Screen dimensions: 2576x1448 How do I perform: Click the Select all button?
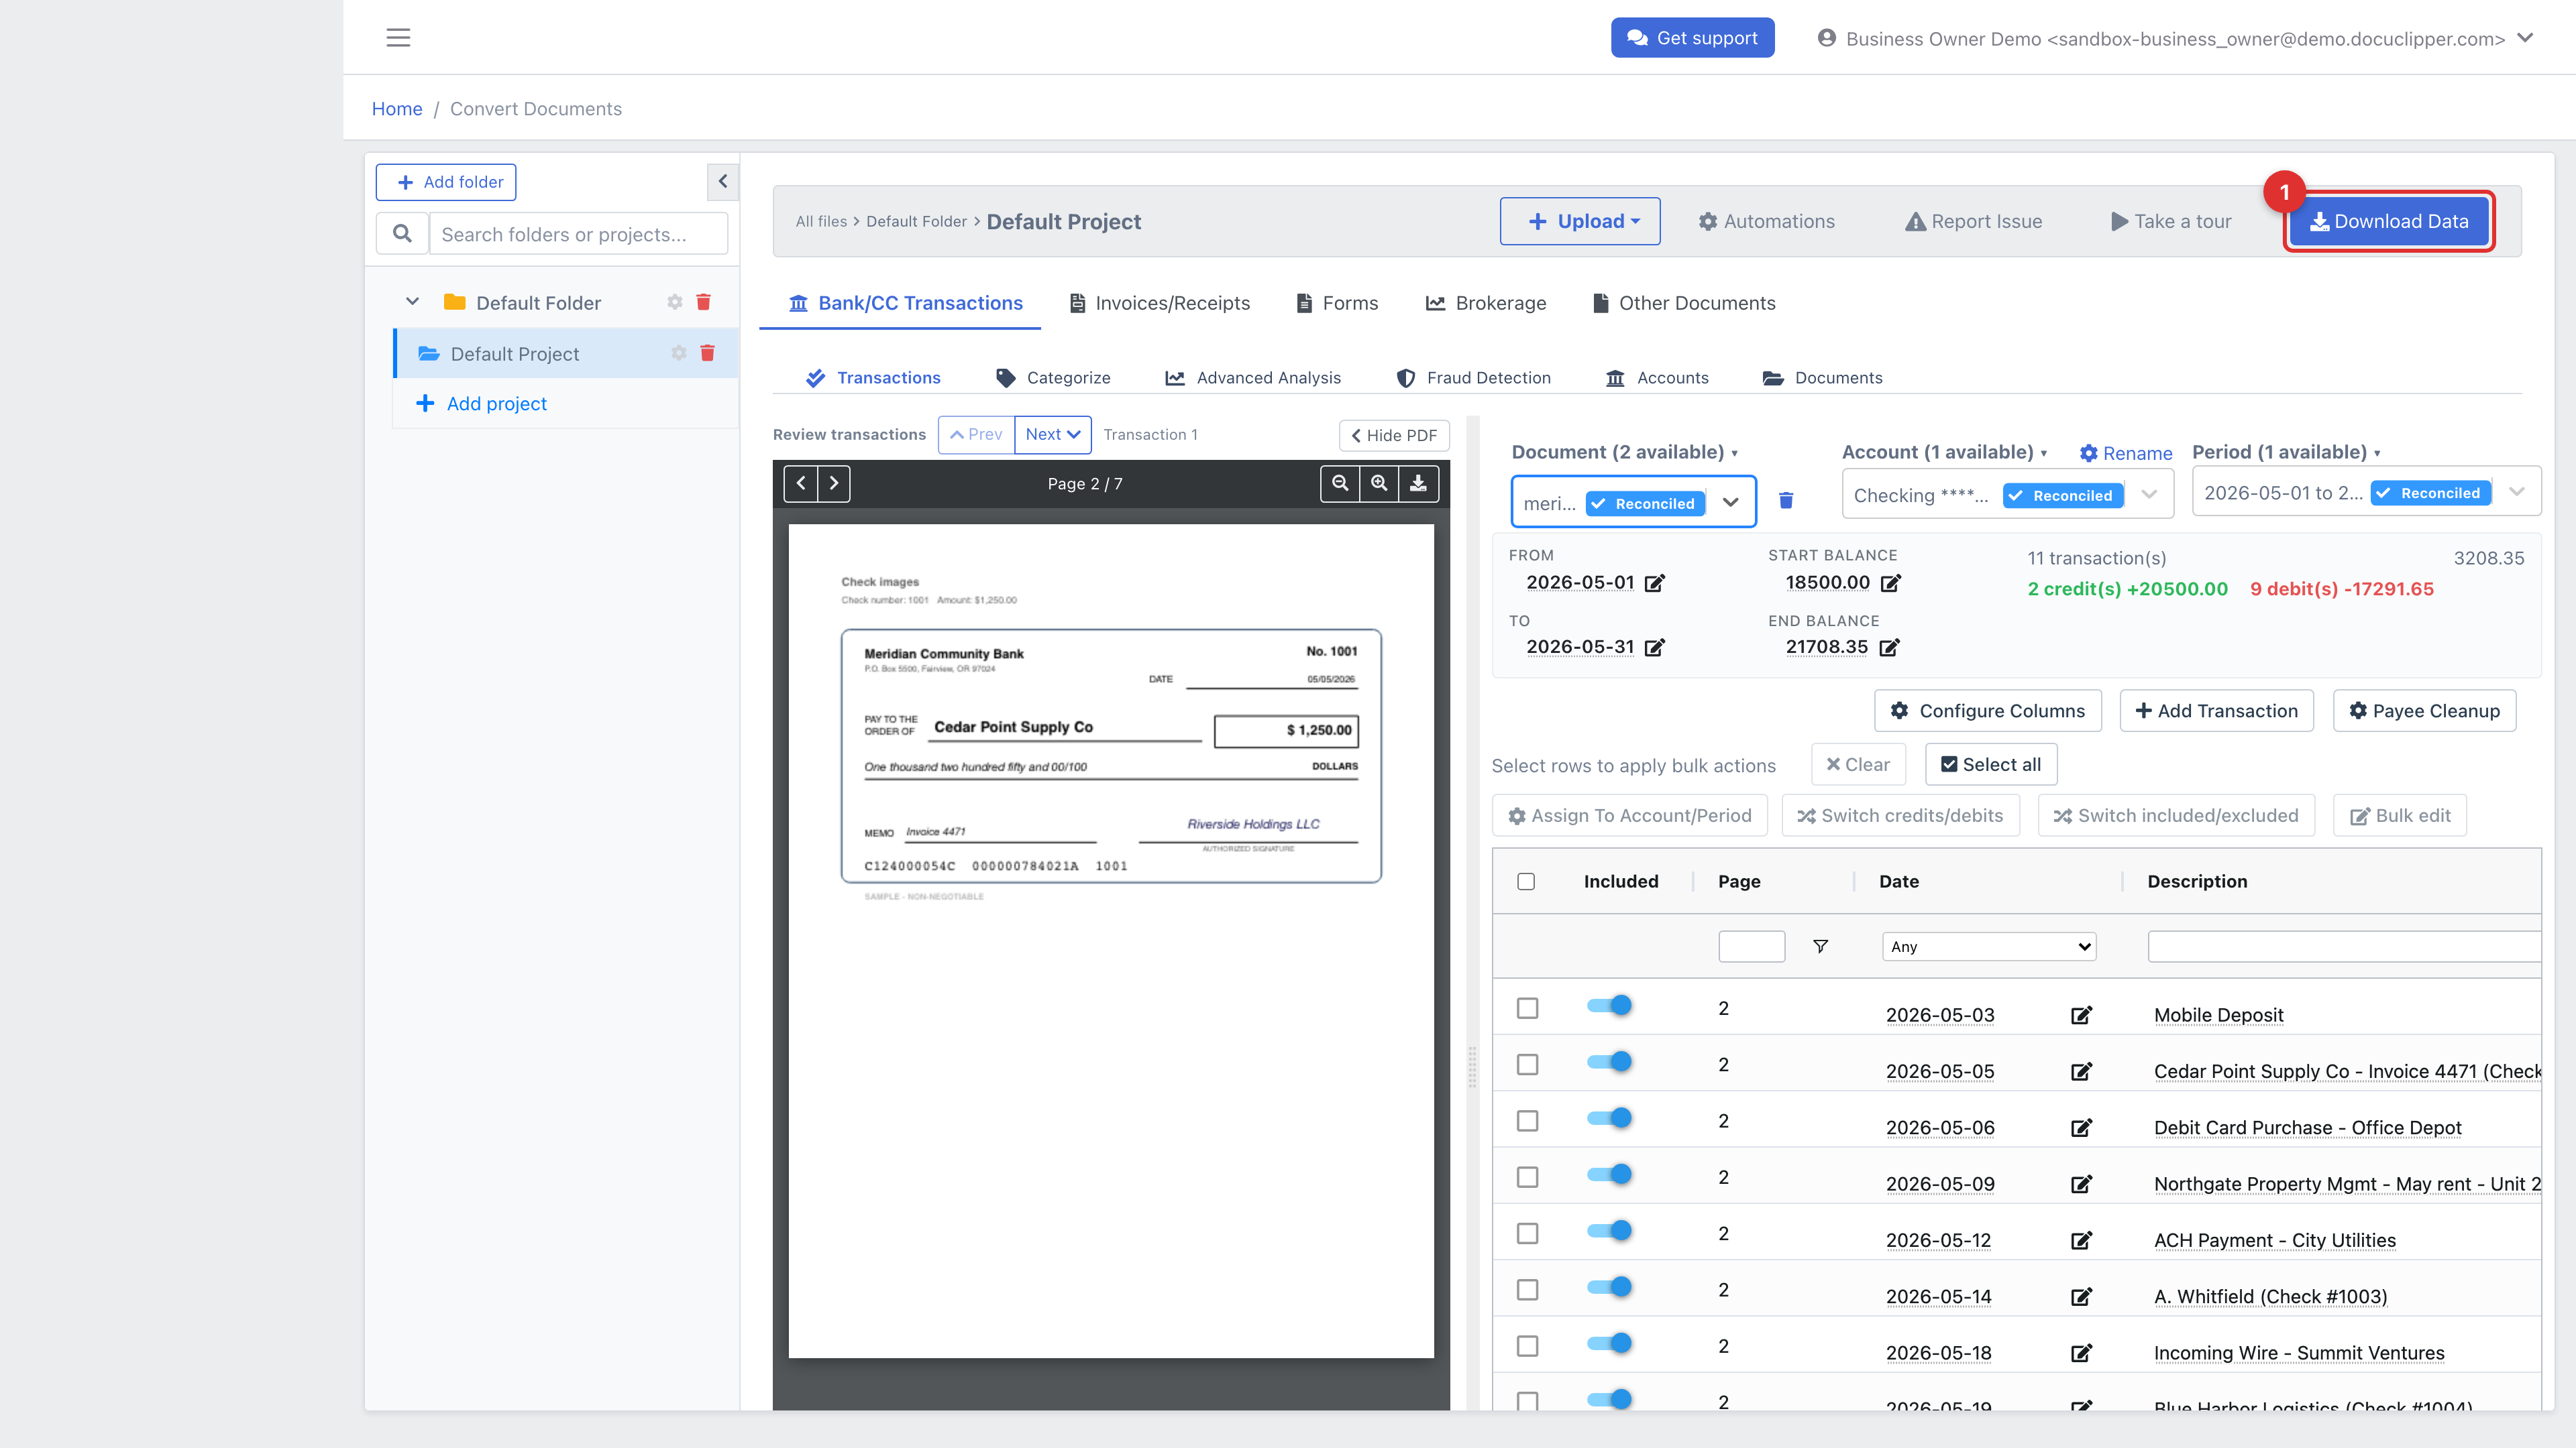(1991, 764)
